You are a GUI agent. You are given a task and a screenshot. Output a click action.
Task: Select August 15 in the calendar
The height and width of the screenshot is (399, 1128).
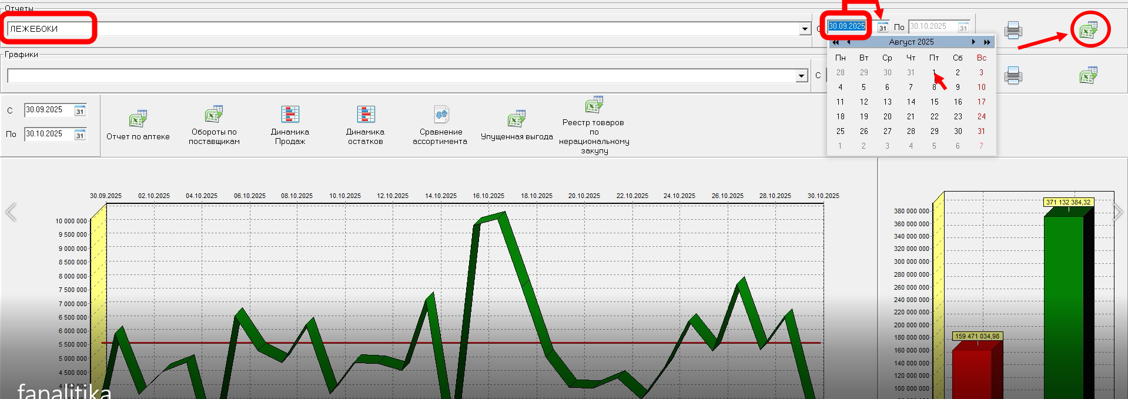934,102
